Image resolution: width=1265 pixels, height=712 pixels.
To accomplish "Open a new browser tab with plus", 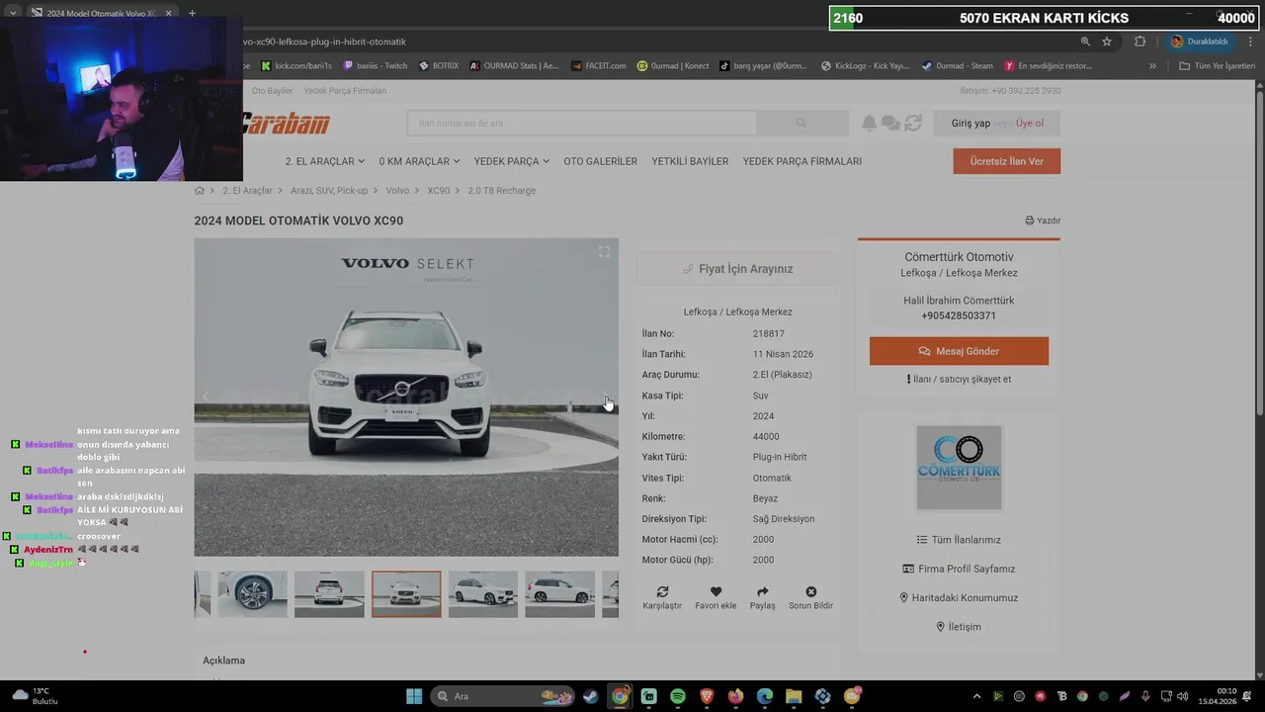I will (x=192, y=13).
